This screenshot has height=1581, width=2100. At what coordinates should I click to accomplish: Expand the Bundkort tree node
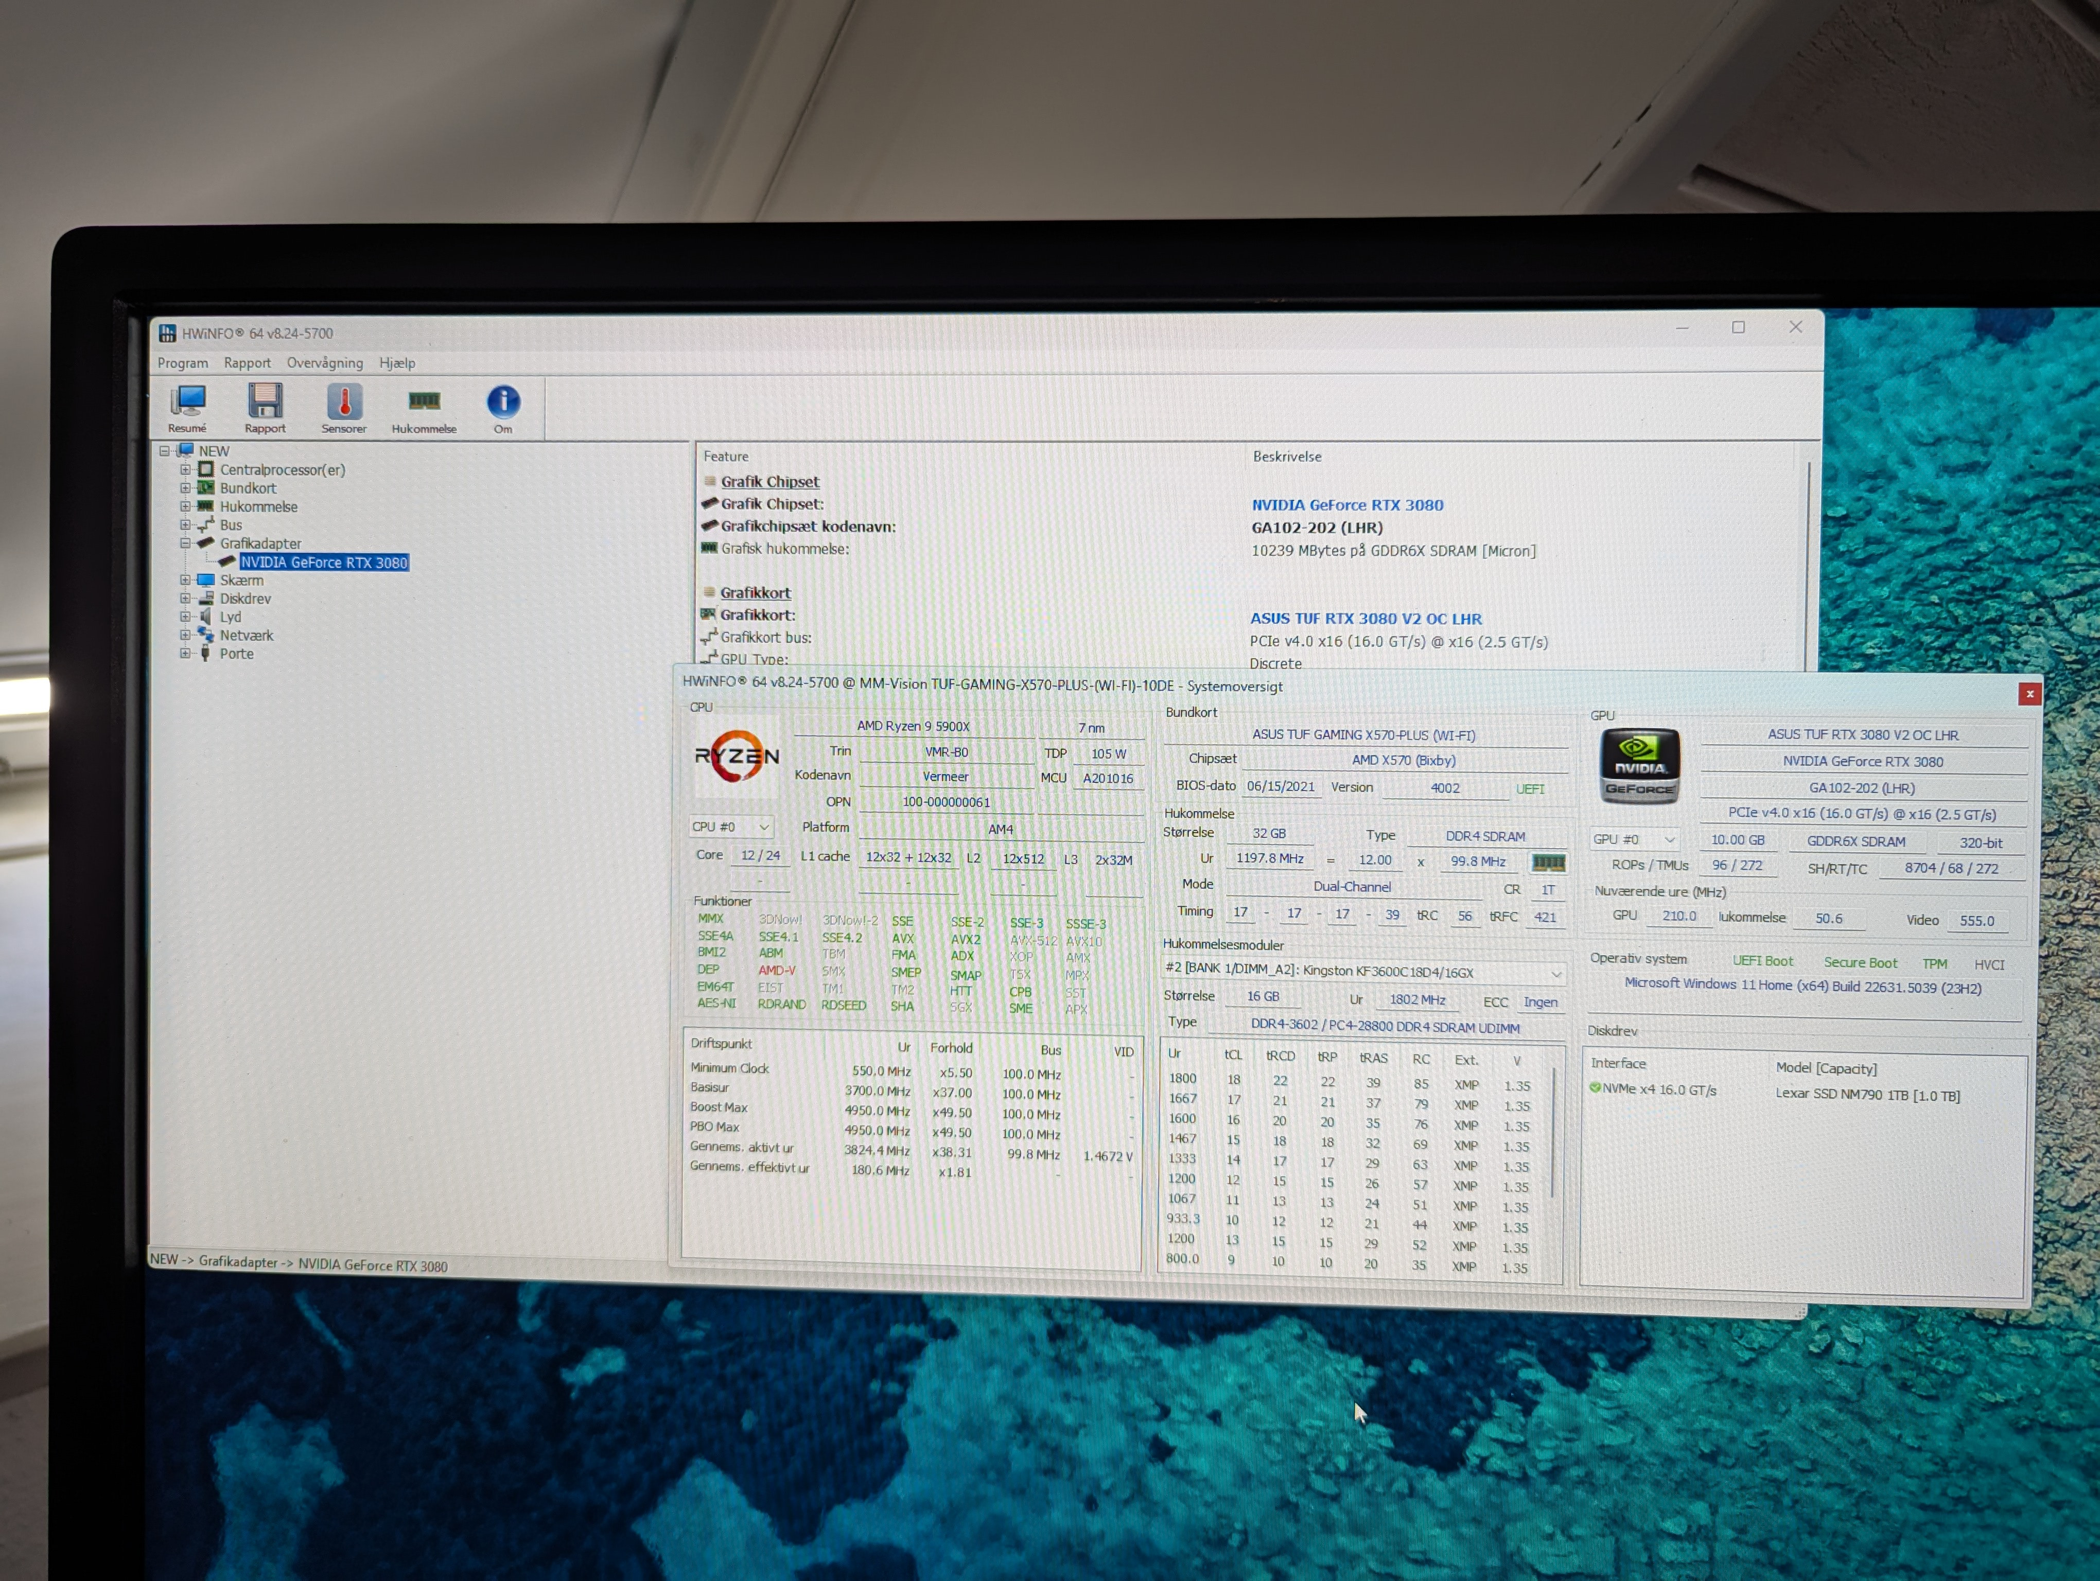pos(185,488)
